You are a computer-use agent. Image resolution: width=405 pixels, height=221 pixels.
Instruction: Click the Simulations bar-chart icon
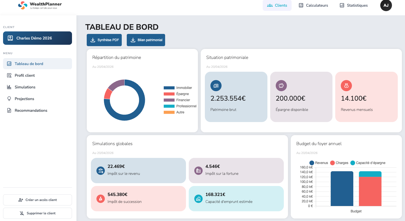9,87
